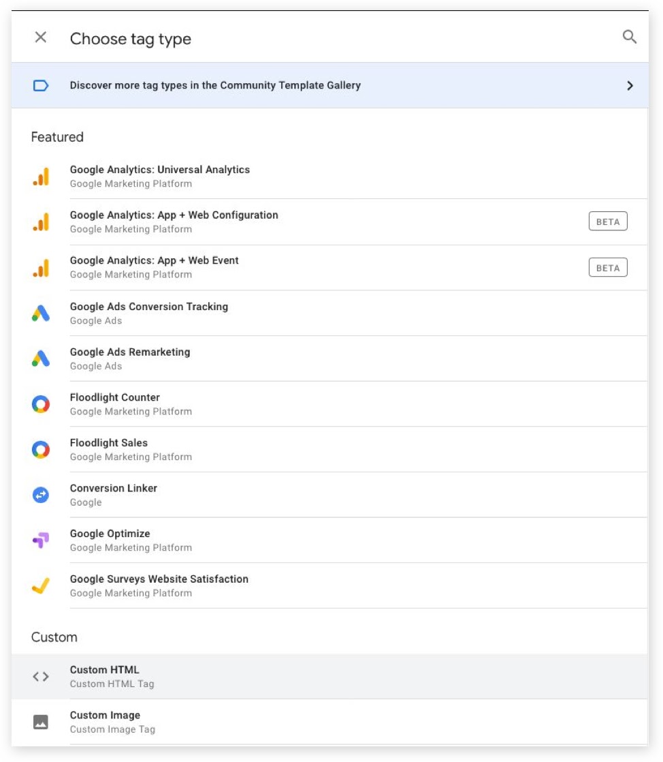Click the 'Custom' section heading
The height and width of the screenshot is (762, 663).
(x=54, y=637)
